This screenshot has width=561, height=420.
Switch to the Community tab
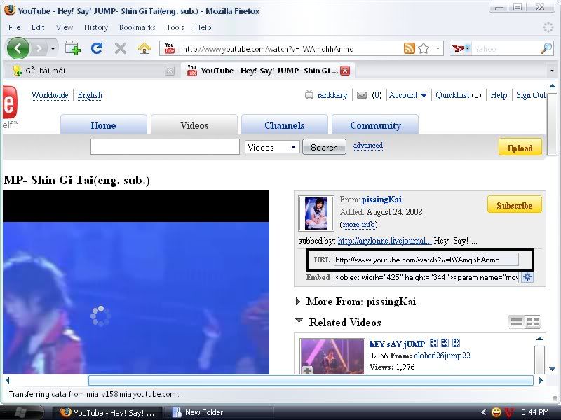pyautogui.click(x=375, y=125)
